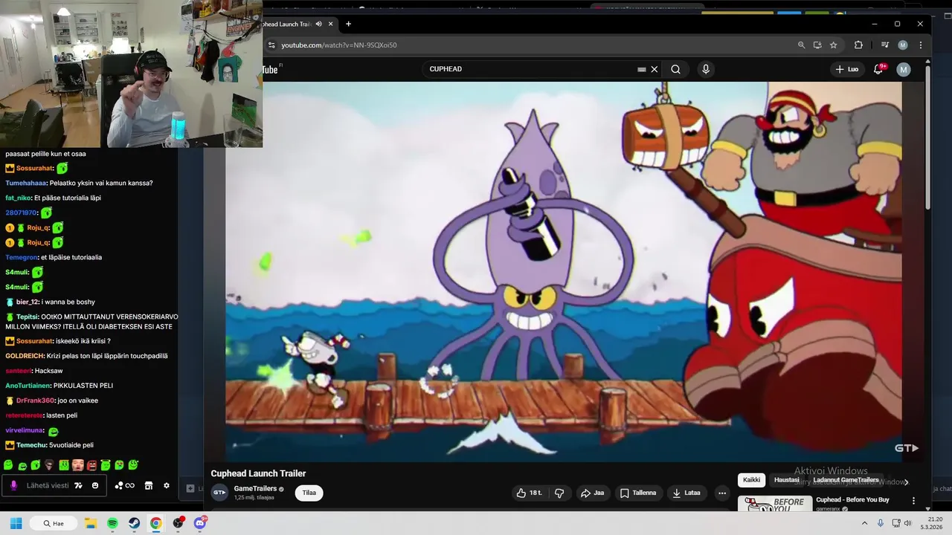Open Spotify from taskbar
952x535 pixels.
112,523
